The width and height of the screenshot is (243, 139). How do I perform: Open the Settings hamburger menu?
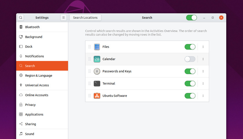pyautogui.click(x=64, y=18)
